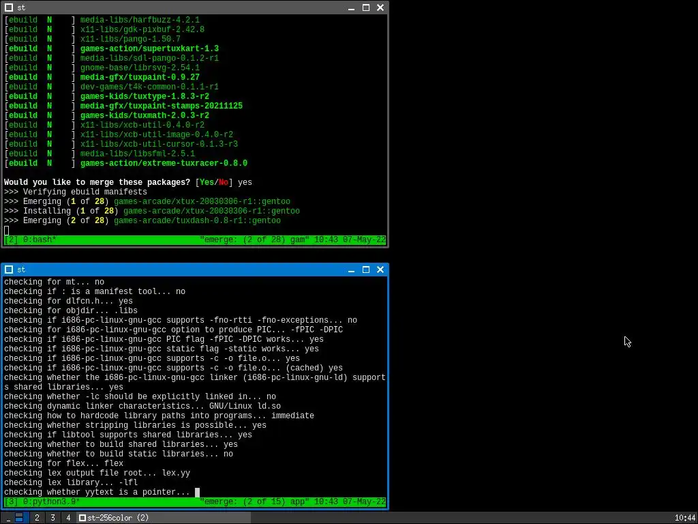Close the bottom st terminal window

tap(380, 270)
